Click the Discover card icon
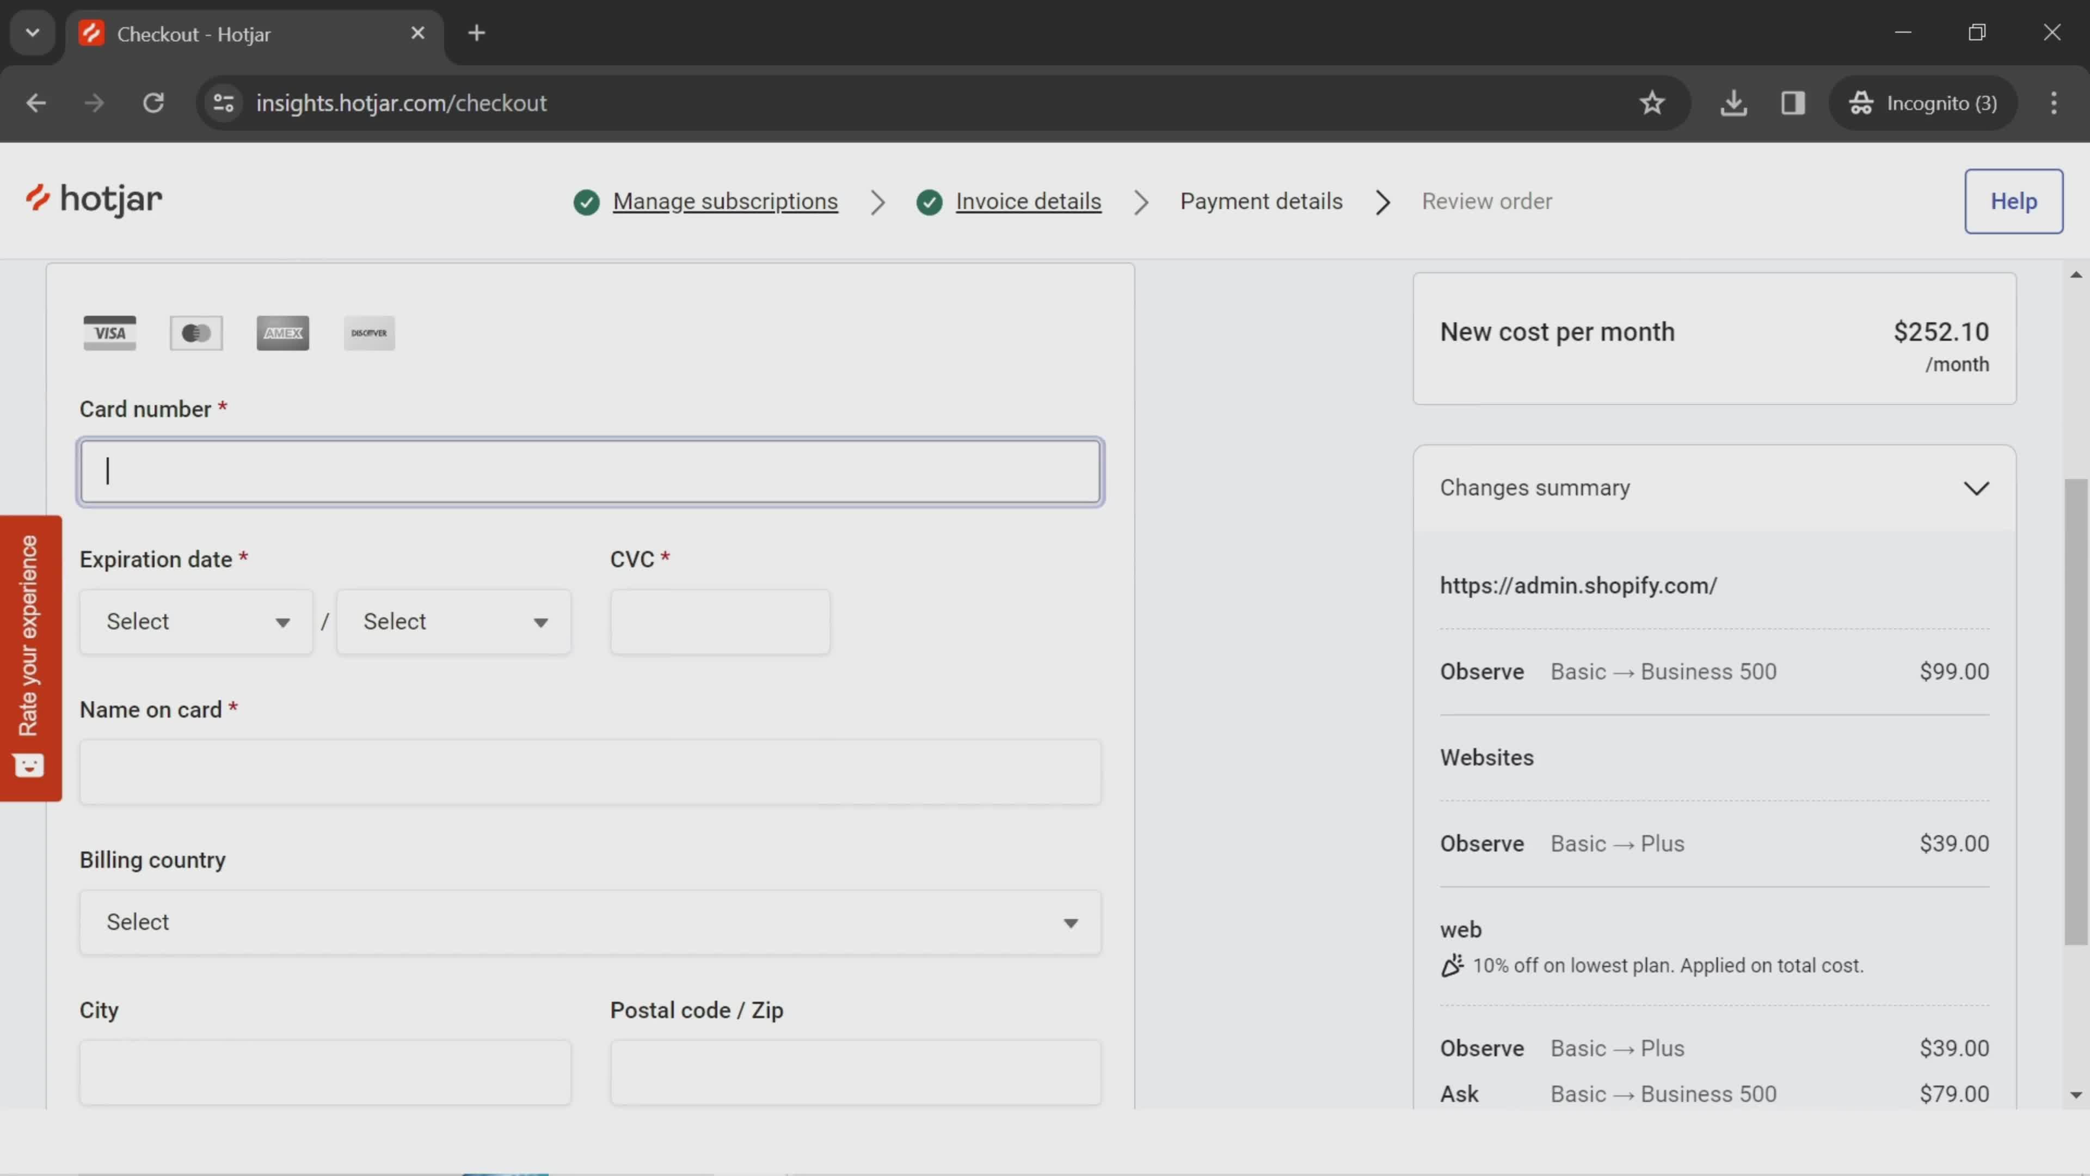The image size is (2090, 1176). point(369,332)
